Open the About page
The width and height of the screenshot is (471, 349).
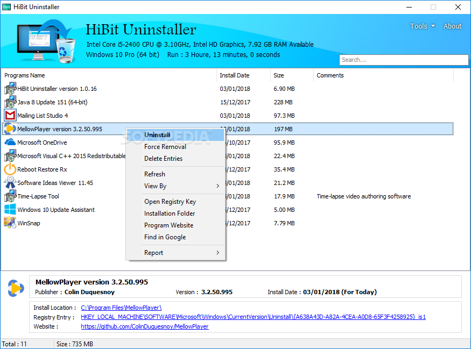[x=452, y=26]
